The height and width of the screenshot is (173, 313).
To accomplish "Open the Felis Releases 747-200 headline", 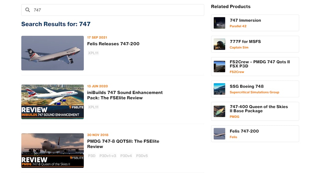I will 113,44.
